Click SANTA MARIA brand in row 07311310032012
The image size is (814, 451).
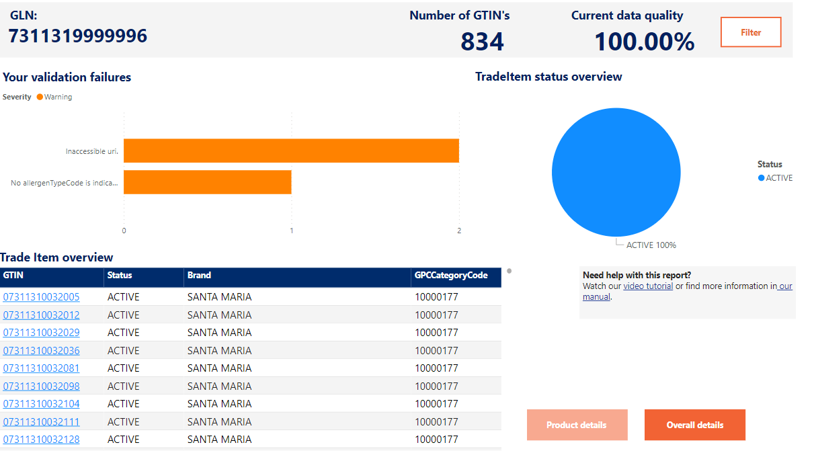(x=220, y=315)
